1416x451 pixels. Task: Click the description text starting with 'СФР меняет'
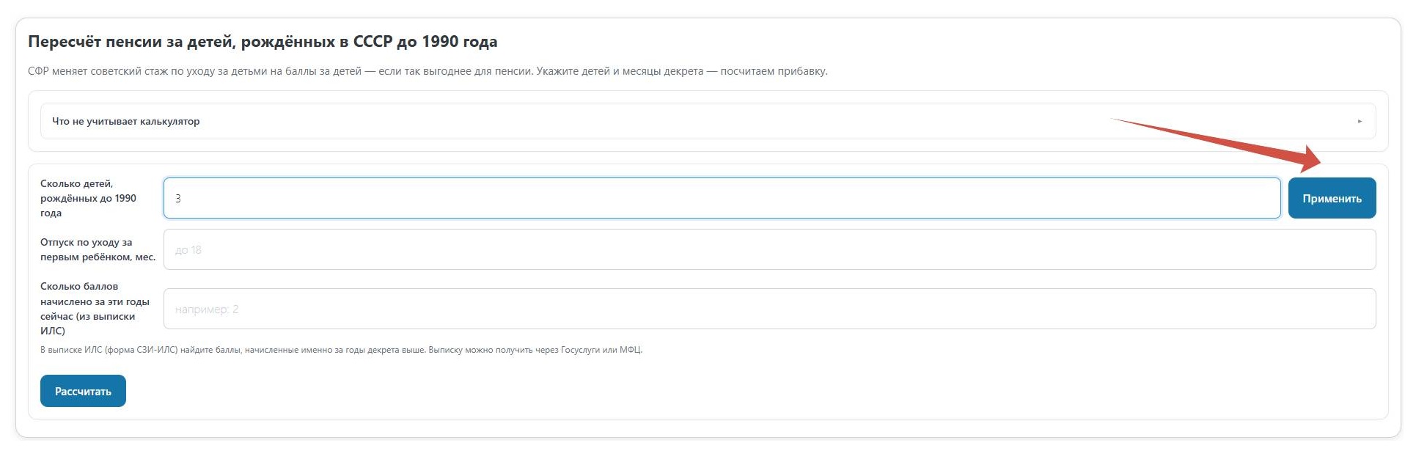[x=428, y=71]
